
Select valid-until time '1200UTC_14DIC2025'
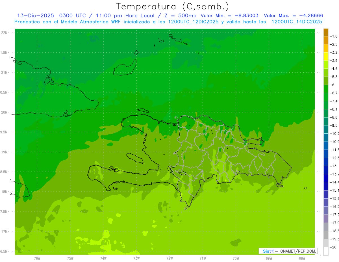click(297, 22)
